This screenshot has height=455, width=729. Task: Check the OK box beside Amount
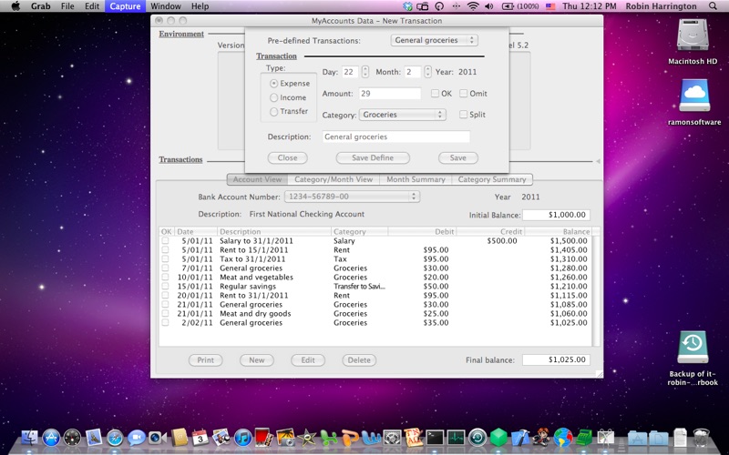point(435,94)
